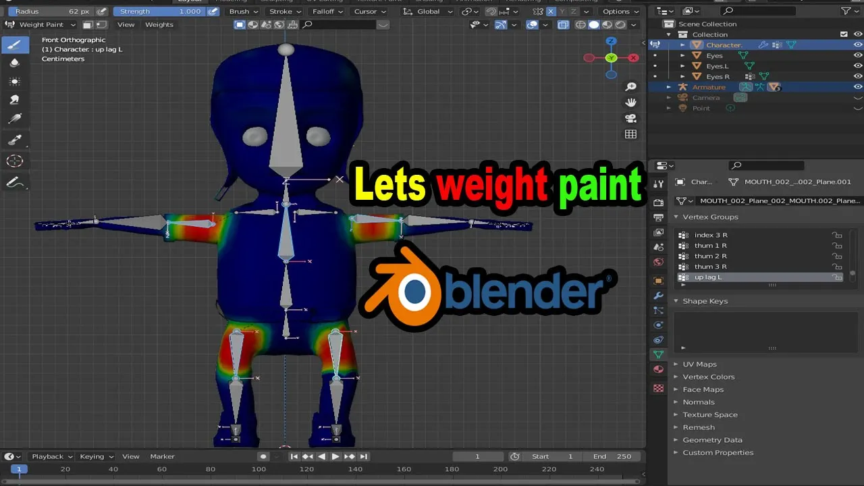
Task: Hide Eyes.L object in outliner
Action: (x=858, y=66)
